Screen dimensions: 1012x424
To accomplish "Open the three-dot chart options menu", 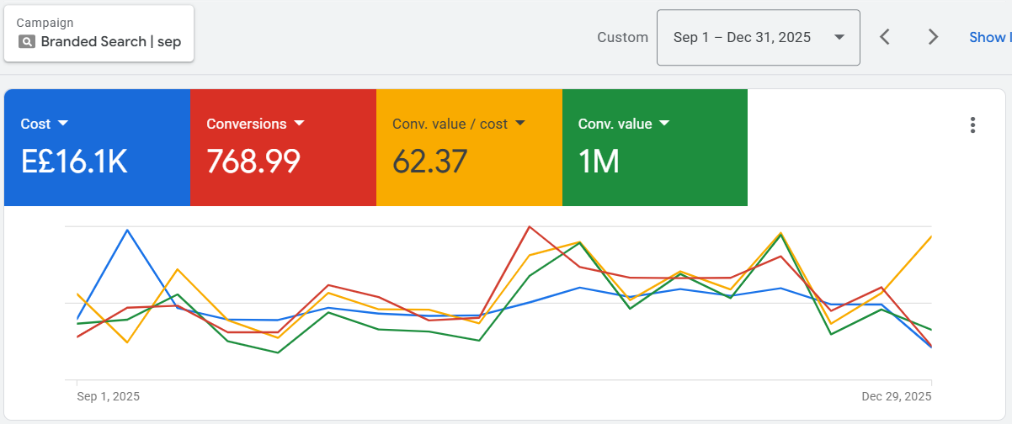I will 972,125.
